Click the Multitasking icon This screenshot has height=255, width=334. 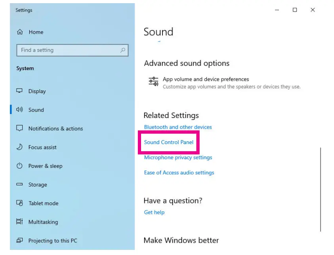[19, 222]
